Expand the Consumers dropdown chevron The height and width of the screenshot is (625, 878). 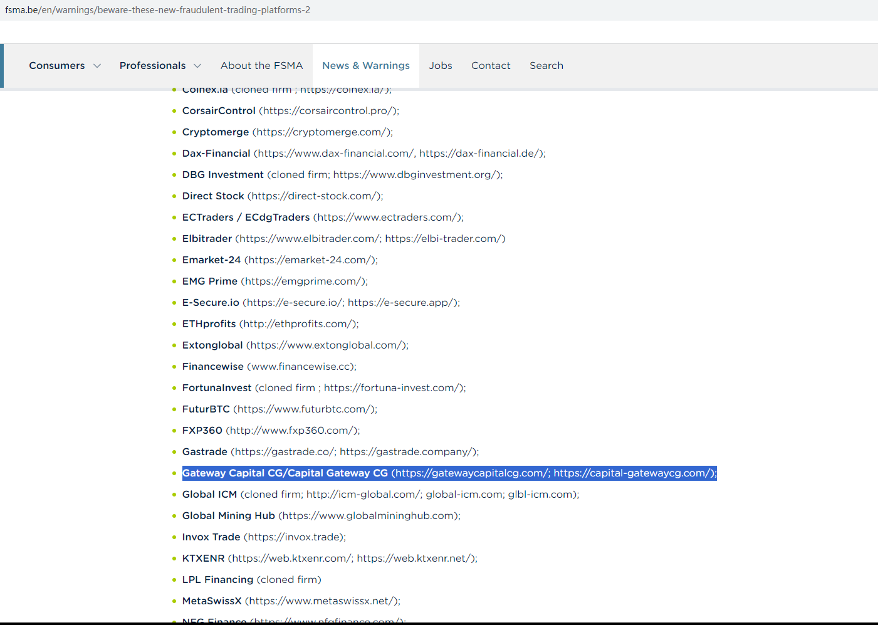(97, 66)
